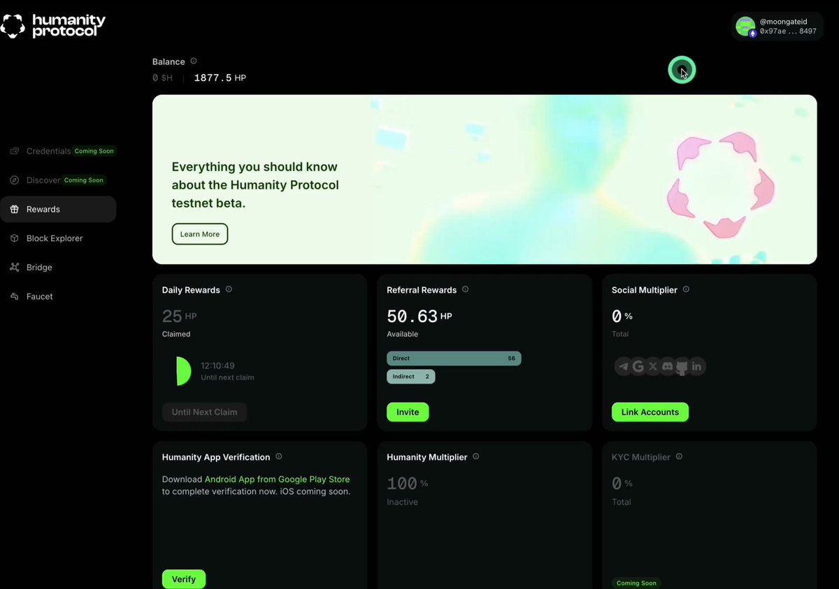Click the 1877.5 HP balance value
Image resolution: width=839 pixels, height=589 pixels.
click(x=220, y=78)
